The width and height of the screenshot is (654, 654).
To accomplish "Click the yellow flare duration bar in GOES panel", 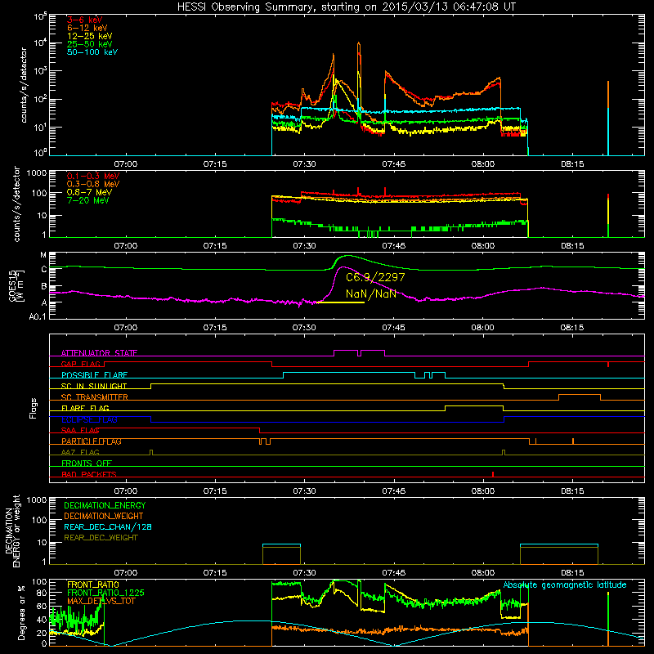I will (x=340, y=302).
